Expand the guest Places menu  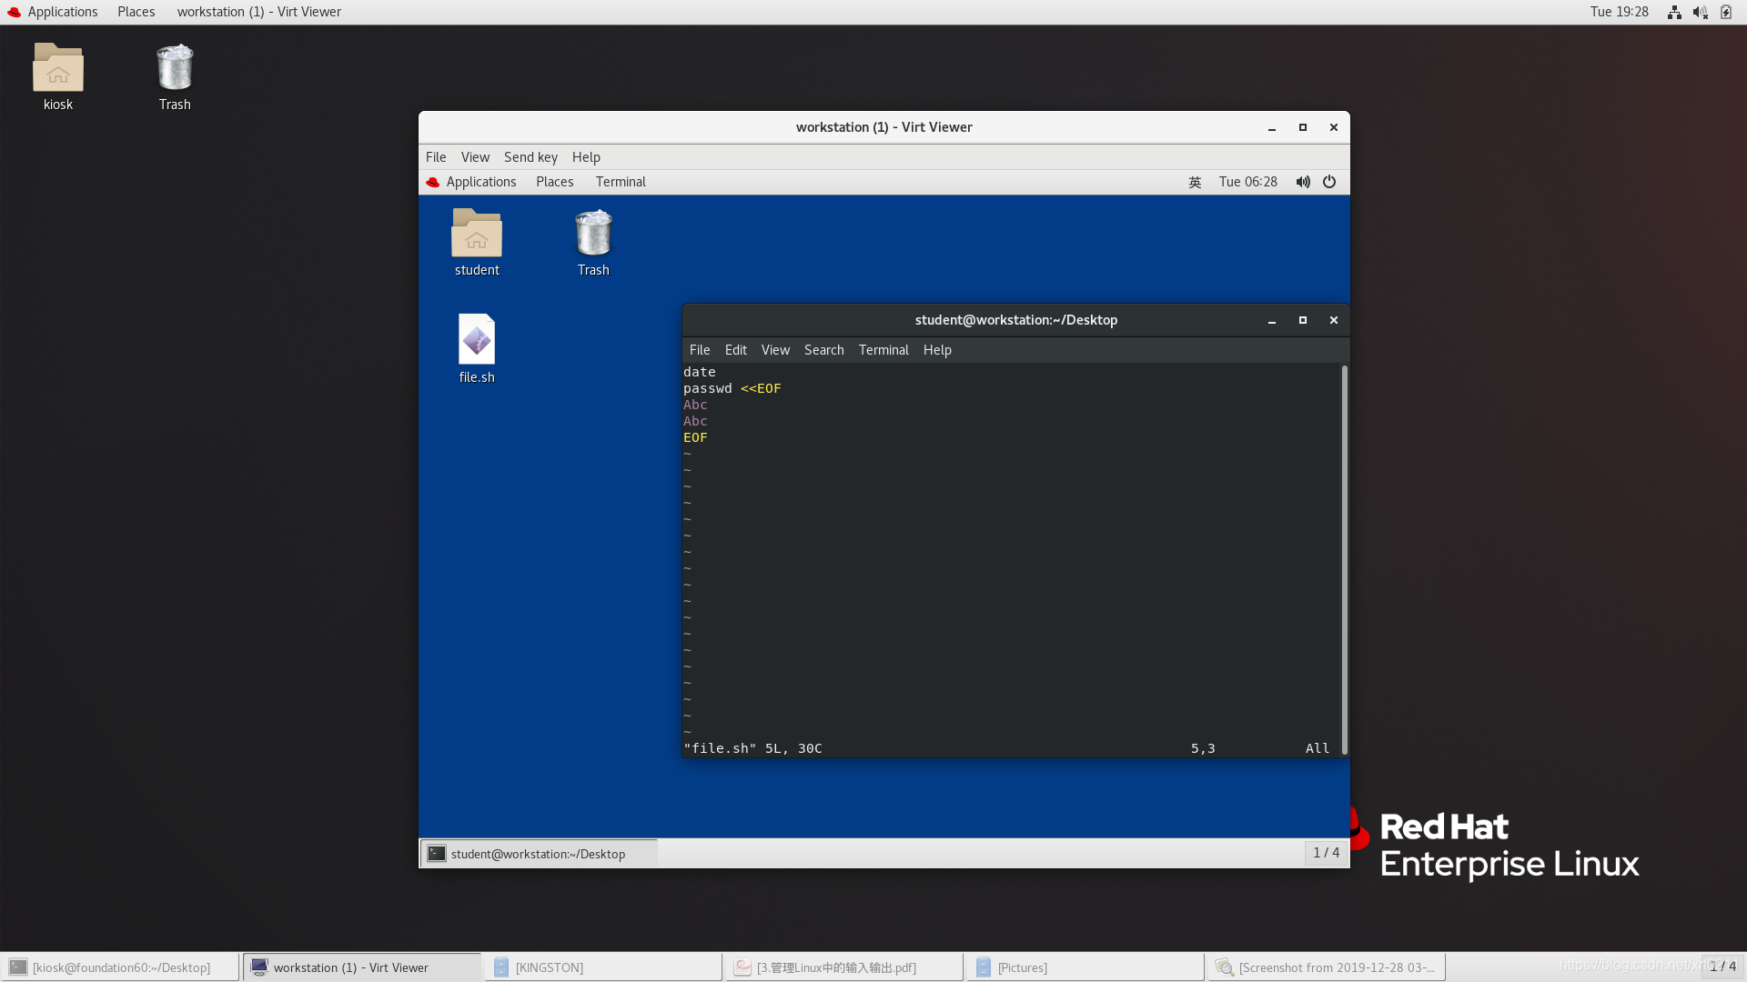click(x=554, y=182)
